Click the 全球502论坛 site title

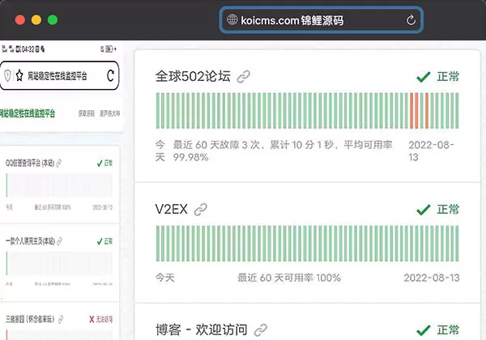click(x=193, y=76)
